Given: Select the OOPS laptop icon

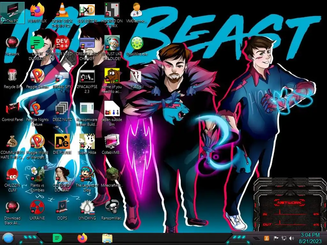Looking at the screenshot, I should pos(62,211).
